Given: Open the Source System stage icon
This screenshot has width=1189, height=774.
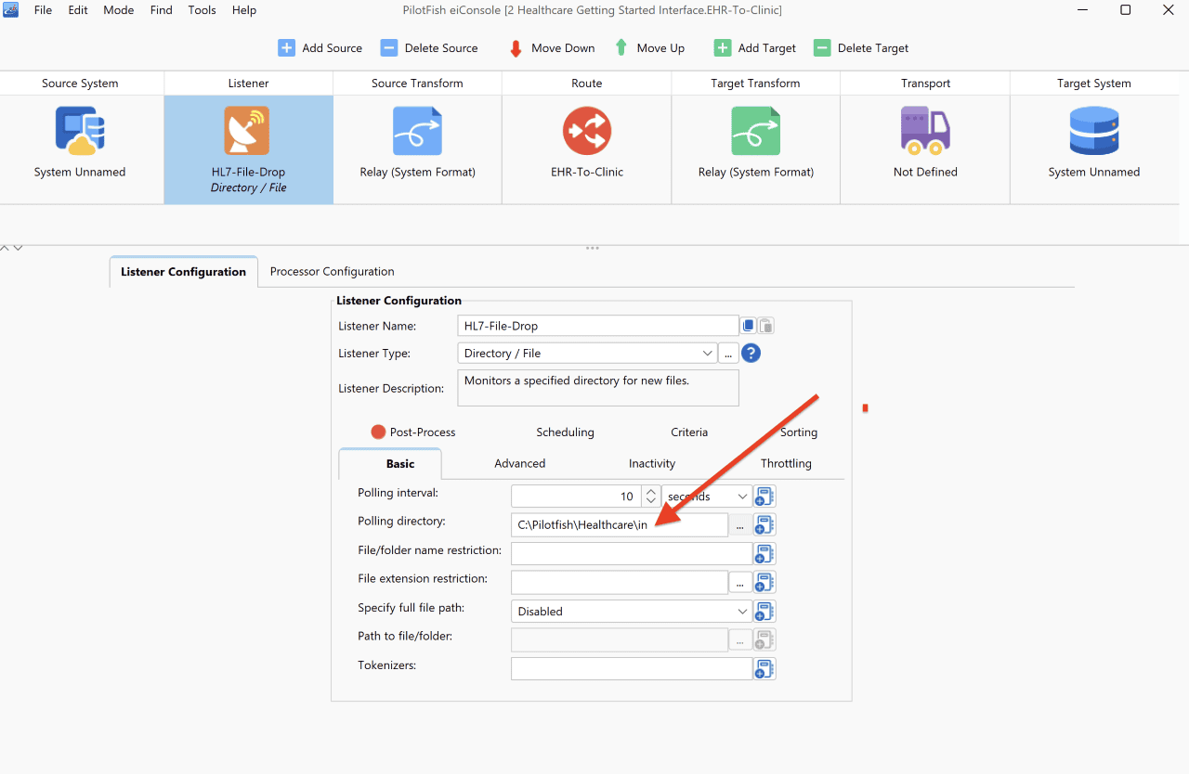Looking at the screenshot, I should pyautogui.click(x=80, y=131).
